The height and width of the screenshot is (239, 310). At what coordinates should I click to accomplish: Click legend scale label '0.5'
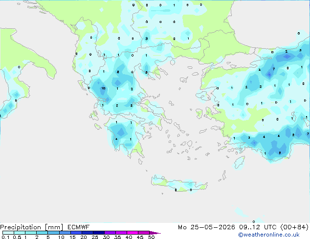pos(17,237)
